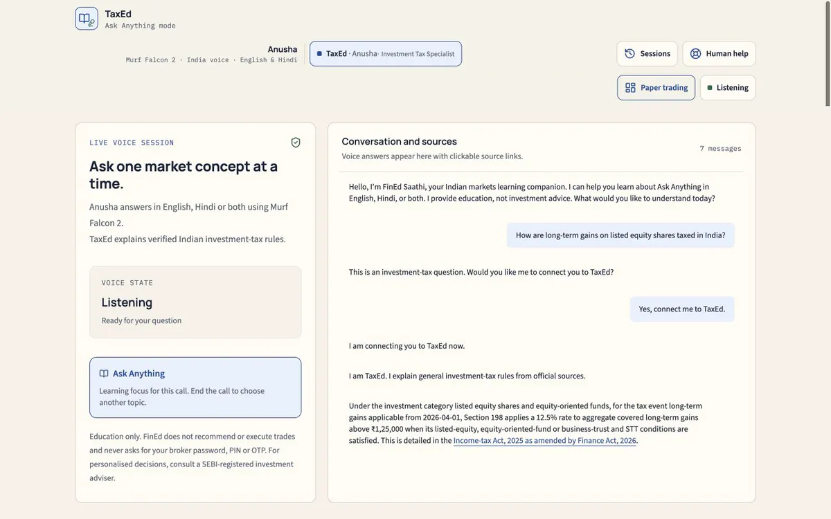Click the shield check icon in Live Voice Session

[296, 143]
